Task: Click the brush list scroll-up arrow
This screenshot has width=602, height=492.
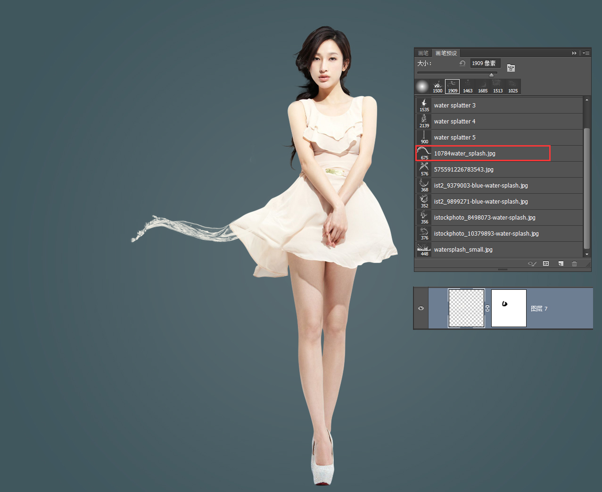Action: pos(587,100)
